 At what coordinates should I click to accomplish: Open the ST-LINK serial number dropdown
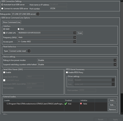[x=47, y=33]
